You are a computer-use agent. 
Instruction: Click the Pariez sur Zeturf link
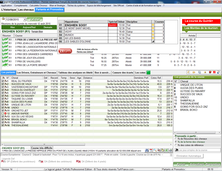[85, 52]
